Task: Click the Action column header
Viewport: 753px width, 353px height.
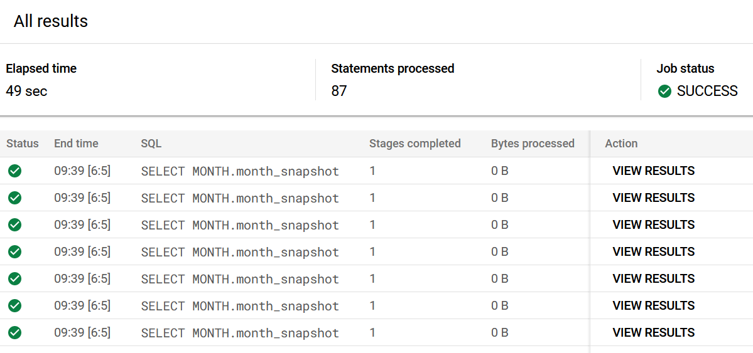Action: [621, 144]
